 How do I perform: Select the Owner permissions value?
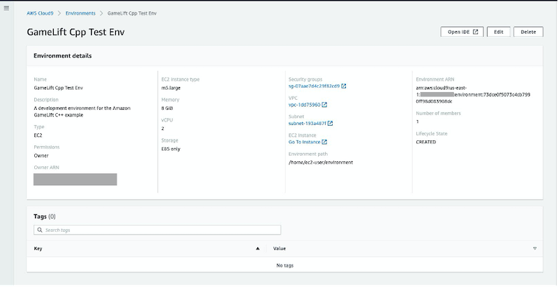(x=41, y=155)
